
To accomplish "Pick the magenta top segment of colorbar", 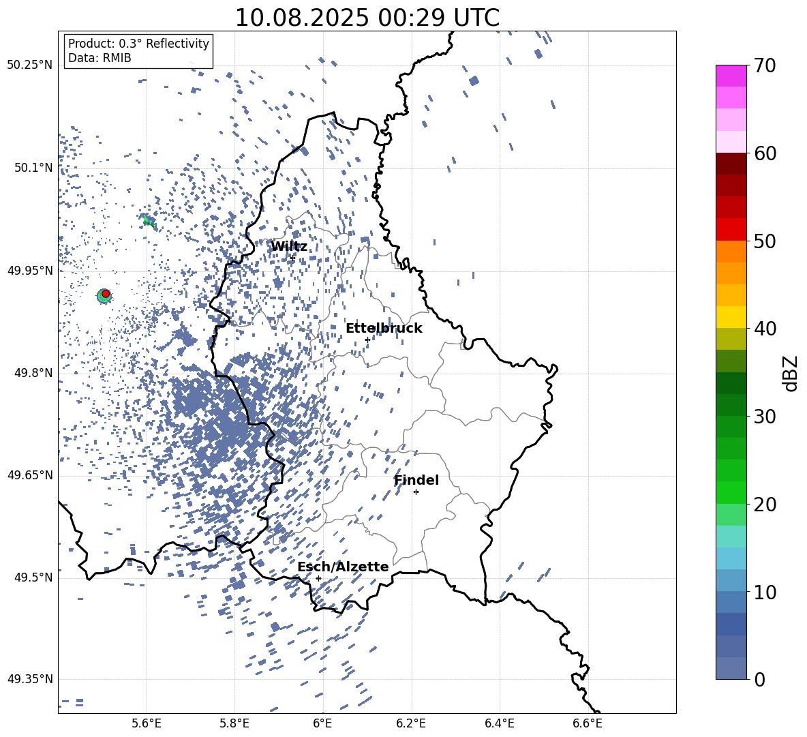I will pos(731,76).
